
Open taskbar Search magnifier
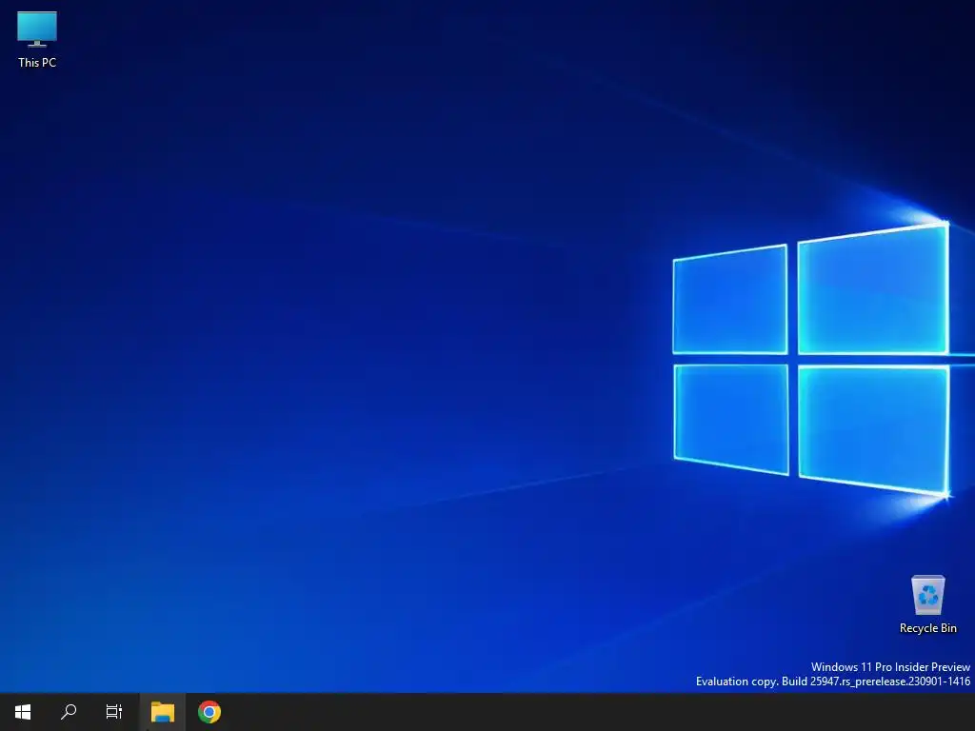click(x=69, y=712)
